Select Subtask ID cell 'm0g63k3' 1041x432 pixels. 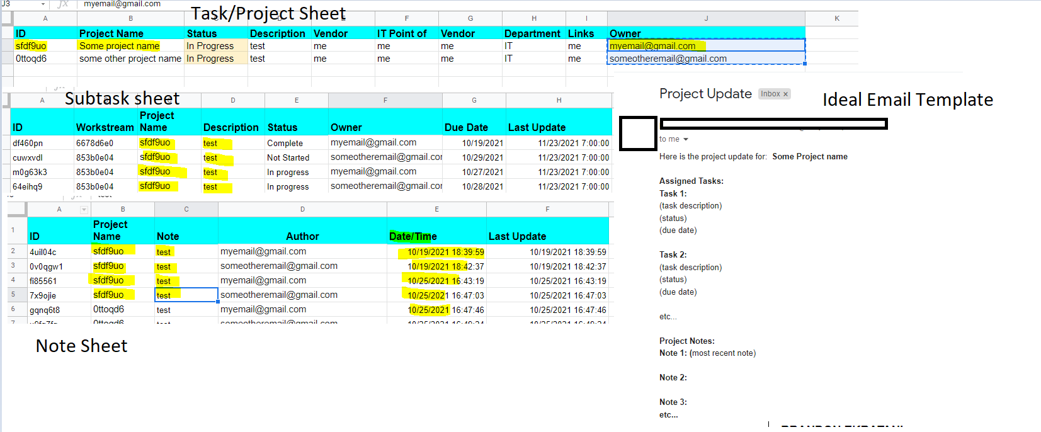point(42,172)
